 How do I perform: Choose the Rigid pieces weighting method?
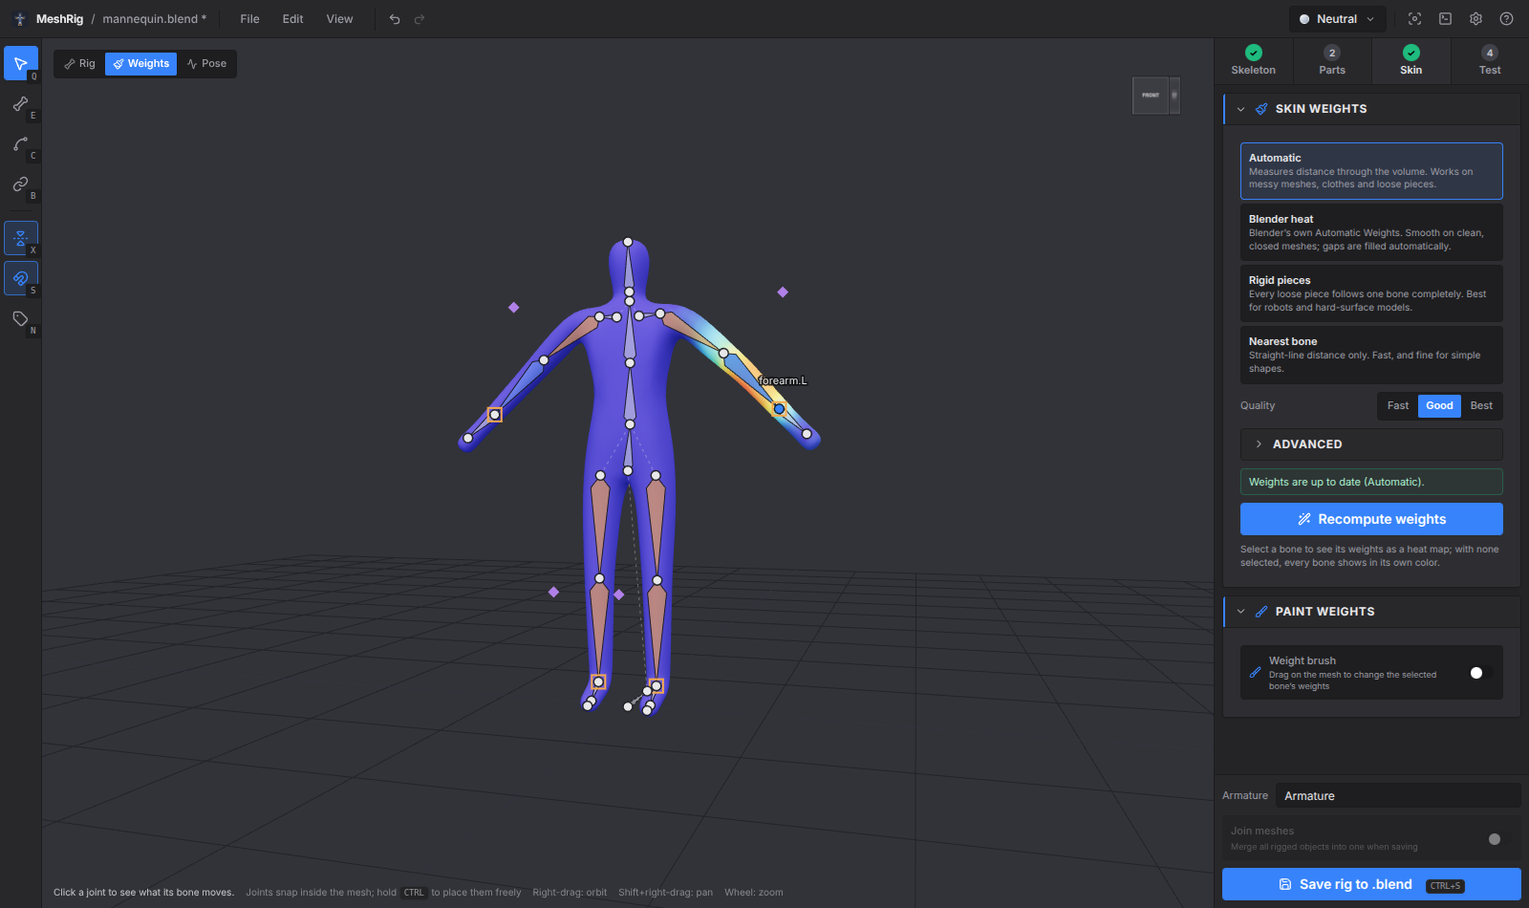tap(1371, 293)
